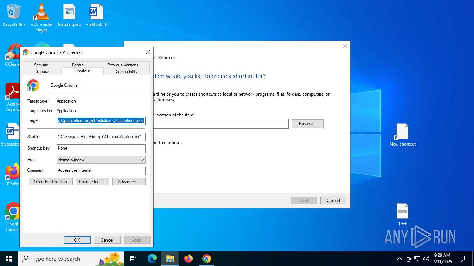
Task: Click the Browse button in Create Shortcut
Action: point(307,123)
